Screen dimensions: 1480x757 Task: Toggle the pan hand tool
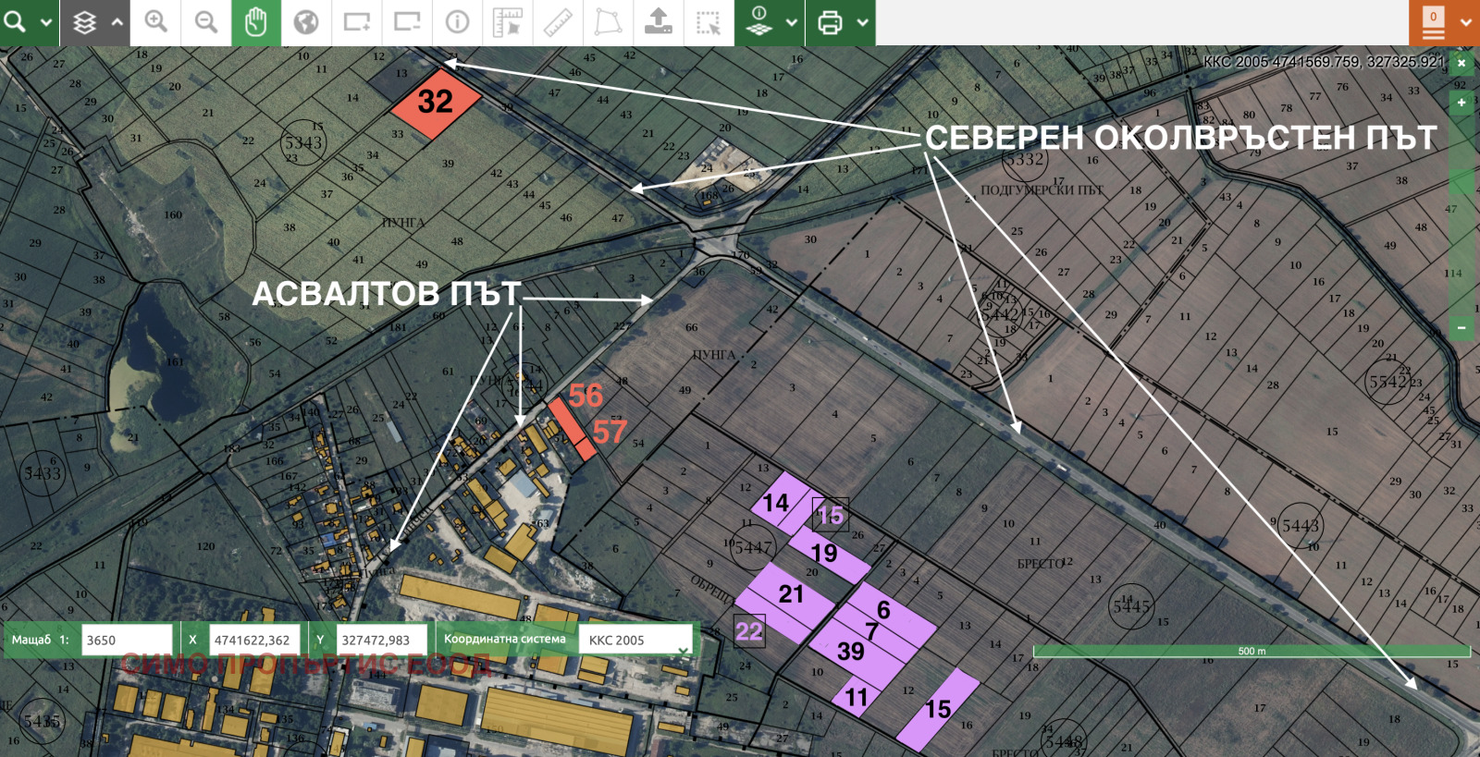[256, 22]
